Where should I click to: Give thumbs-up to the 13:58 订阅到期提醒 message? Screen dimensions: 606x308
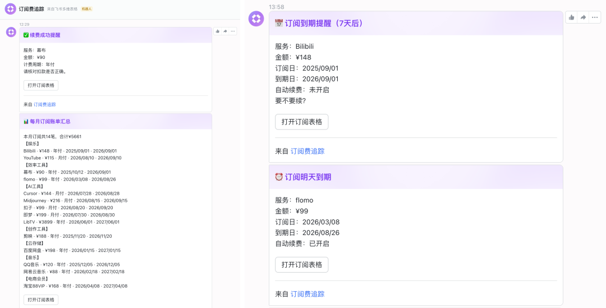pos(571,17)
